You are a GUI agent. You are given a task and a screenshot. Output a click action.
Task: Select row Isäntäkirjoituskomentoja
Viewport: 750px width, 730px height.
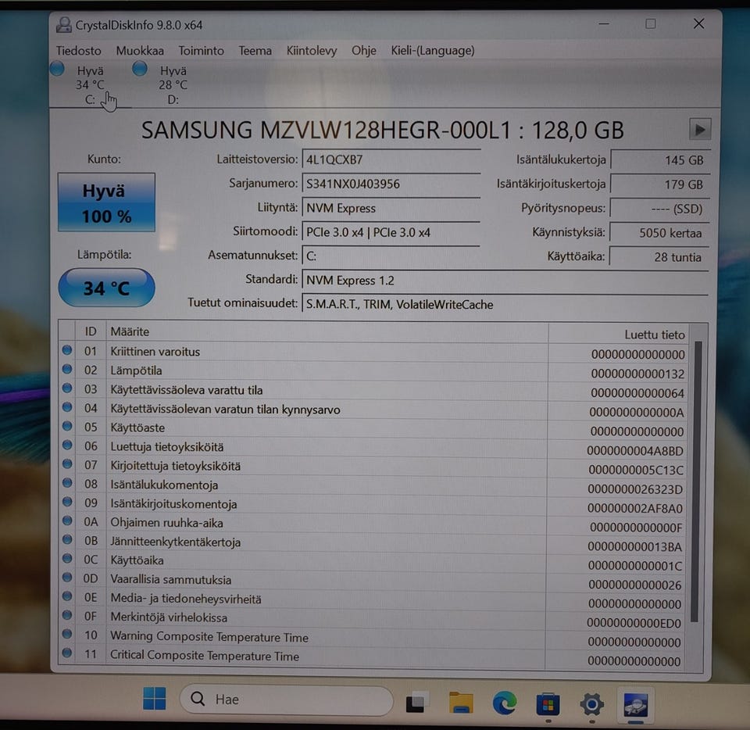coord(373,505)
